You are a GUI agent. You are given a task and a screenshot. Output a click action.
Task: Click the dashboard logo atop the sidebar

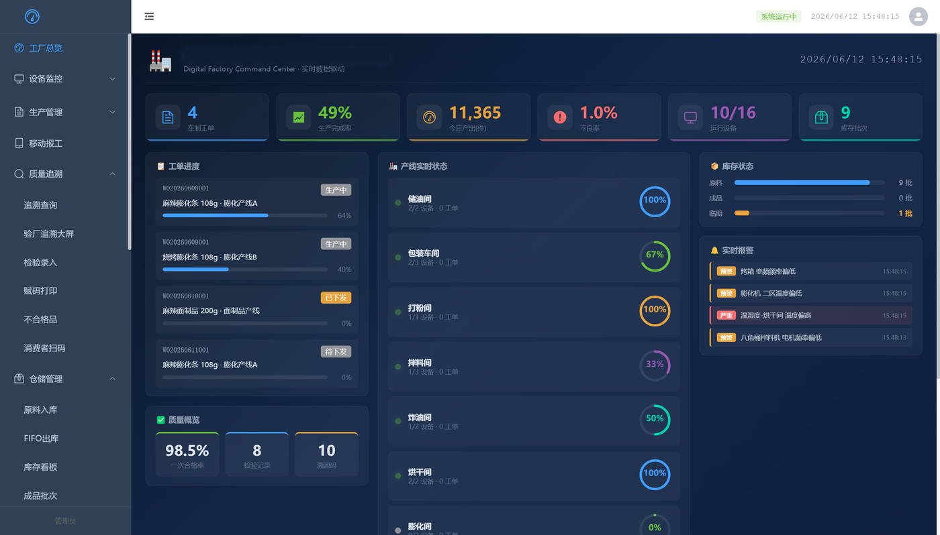[32, 17]
